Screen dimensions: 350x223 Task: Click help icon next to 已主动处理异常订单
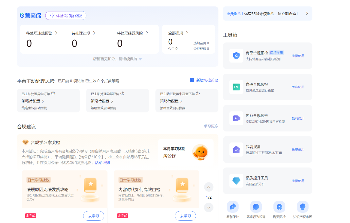coord(53,93)
